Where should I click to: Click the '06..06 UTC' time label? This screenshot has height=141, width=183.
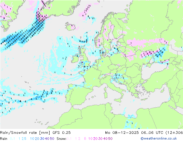[x=152, y=133]
